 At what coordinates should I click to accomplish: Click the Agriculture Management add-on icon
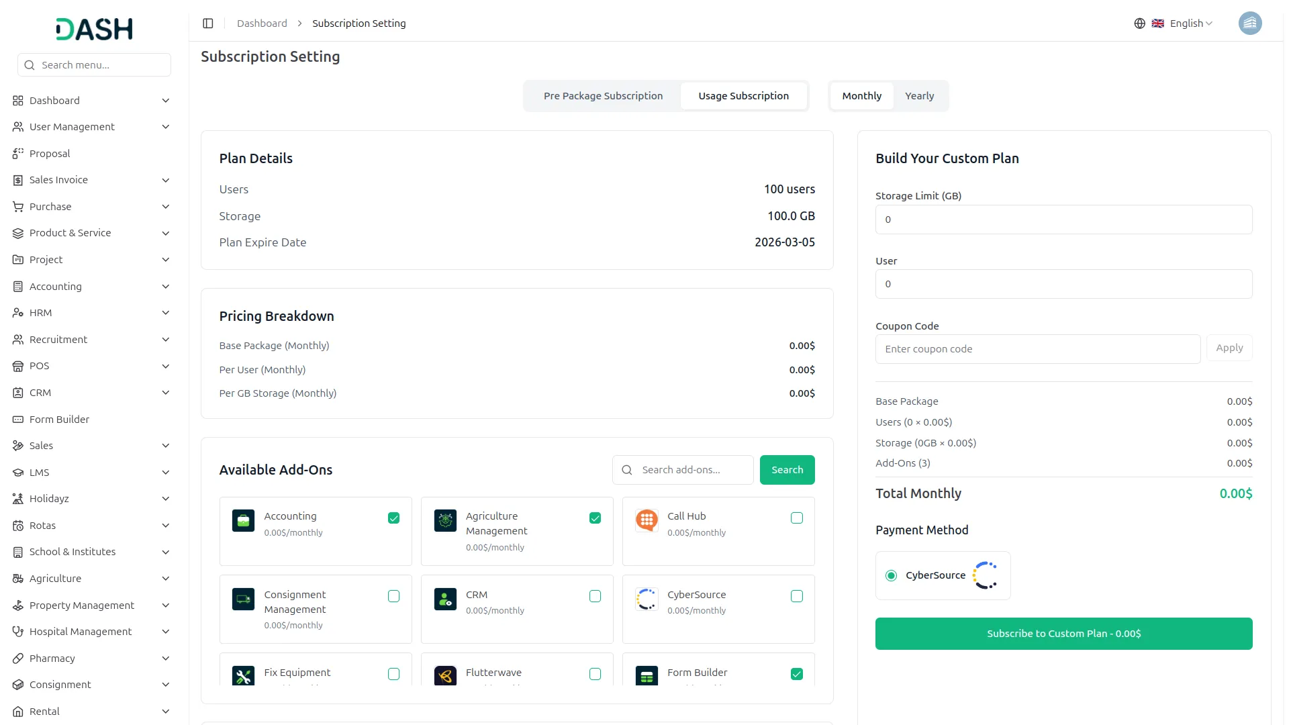coord(445,520)
